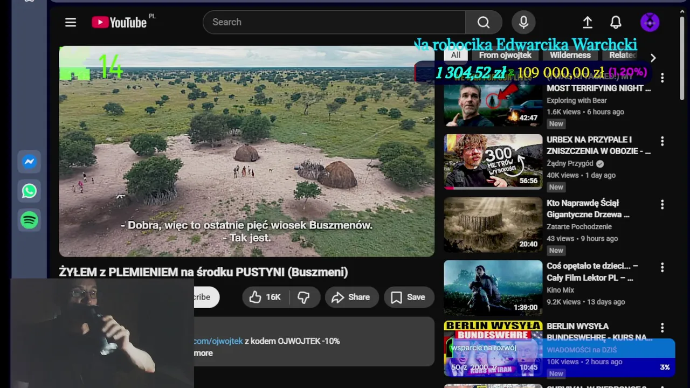The image size is (690, 388).
Task: Open options for 'Kto Naprawdę Ściął' video
Action: coord(663,205)
